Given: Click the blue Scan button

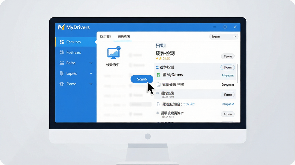Looking at the screenshot, I should 142,79.
